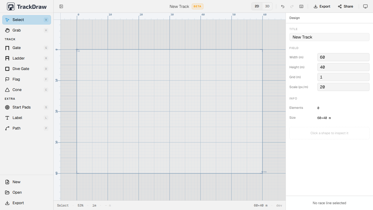373x210 pixels.
Task: Activate the Path tool
Action: tap(16, 128)
